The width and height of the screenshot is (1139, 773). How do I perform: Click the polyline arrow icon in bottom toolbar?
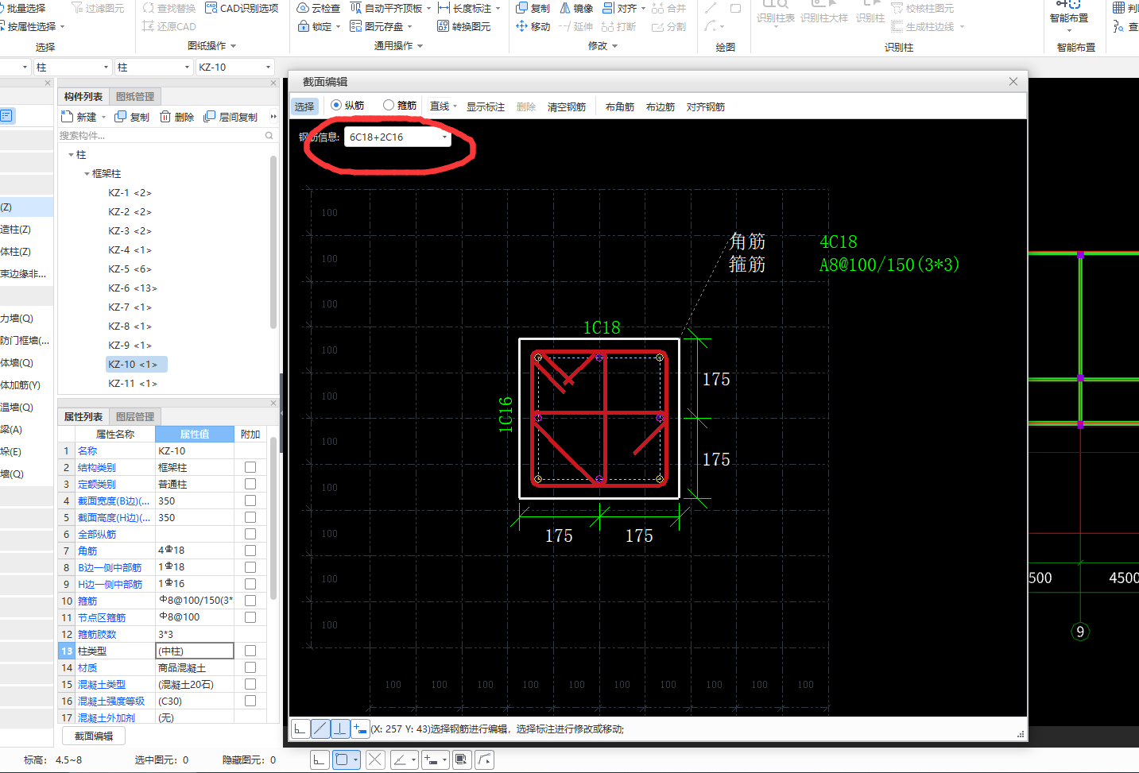[484, 759]
